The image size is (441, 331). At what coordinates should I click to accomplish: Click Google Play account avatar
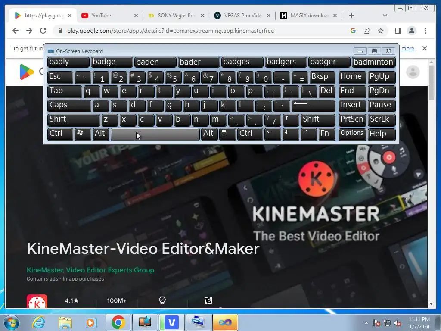pos(413,72)
